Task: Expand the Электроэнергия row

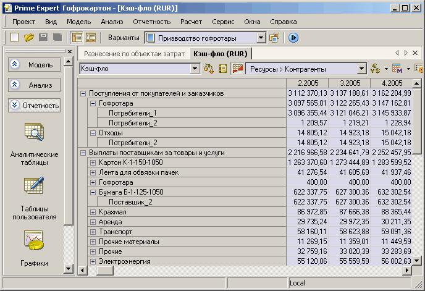Action: pyautogui.click(x=93, y=261)
